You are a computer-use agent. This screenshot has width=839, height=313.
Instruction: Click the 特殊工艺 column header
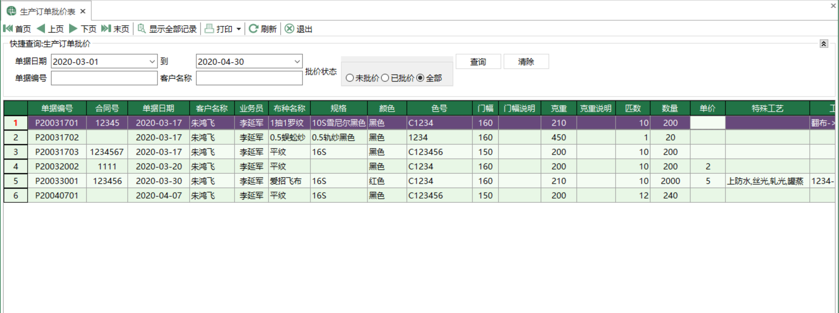click(768, 108)
